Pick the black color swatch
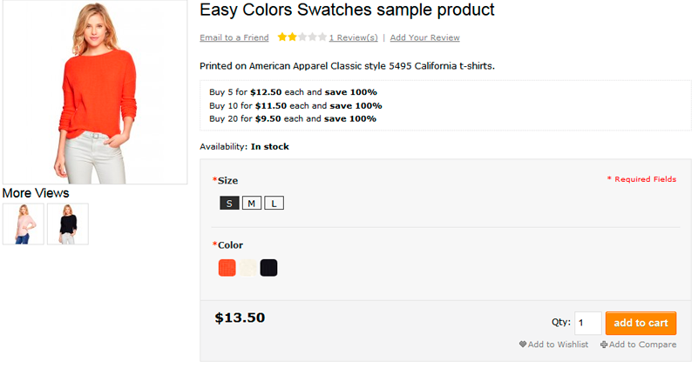This screenshot has height=368, width=698. (x=269, y=268)
